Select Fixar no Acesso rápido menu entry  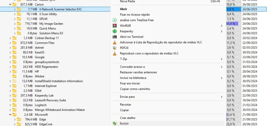pos(135,15)
